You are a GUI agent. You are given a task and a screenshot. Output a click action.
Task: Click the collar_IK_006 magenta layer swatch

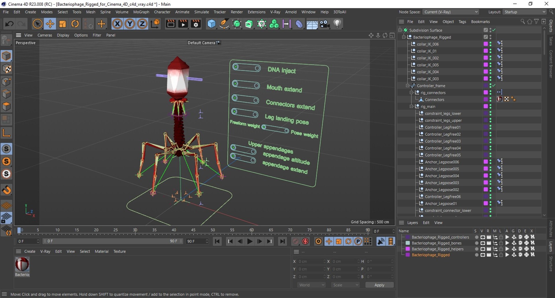tap(486, 44)
